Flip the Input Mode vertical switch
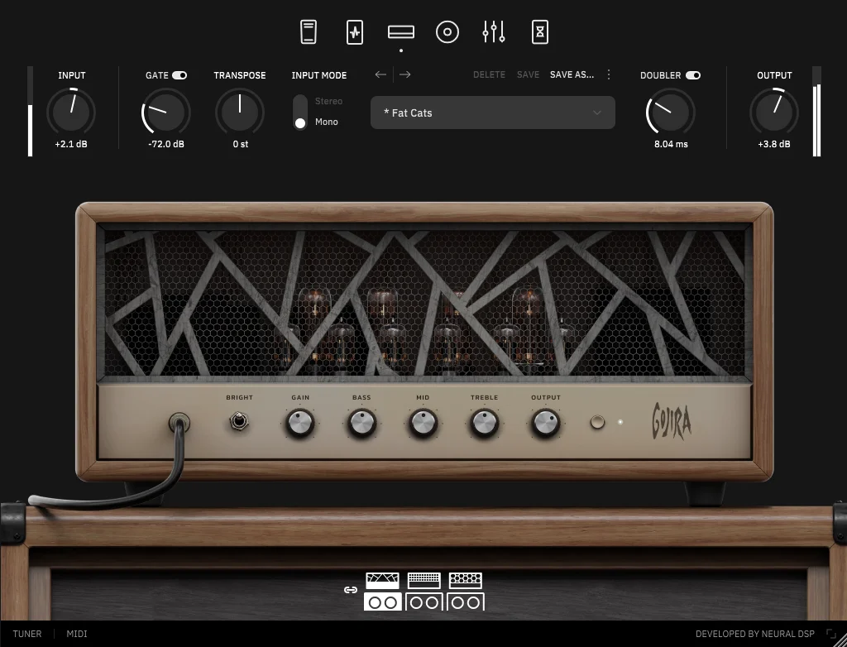Screen dimensions: 847x647 coord(300,112)
